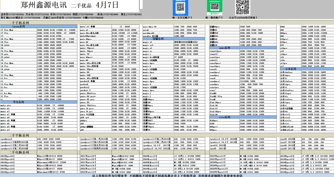Click the official account QR code

[242, 7]
